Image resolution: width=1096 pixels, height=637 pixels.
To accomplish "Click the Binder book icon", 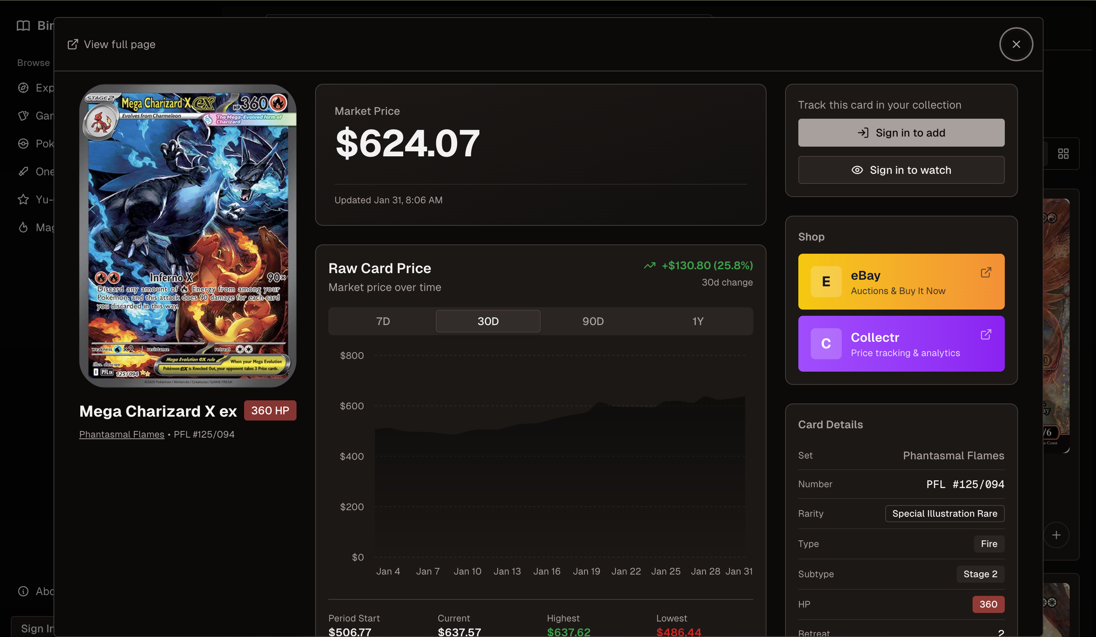I will coord(24,26).
